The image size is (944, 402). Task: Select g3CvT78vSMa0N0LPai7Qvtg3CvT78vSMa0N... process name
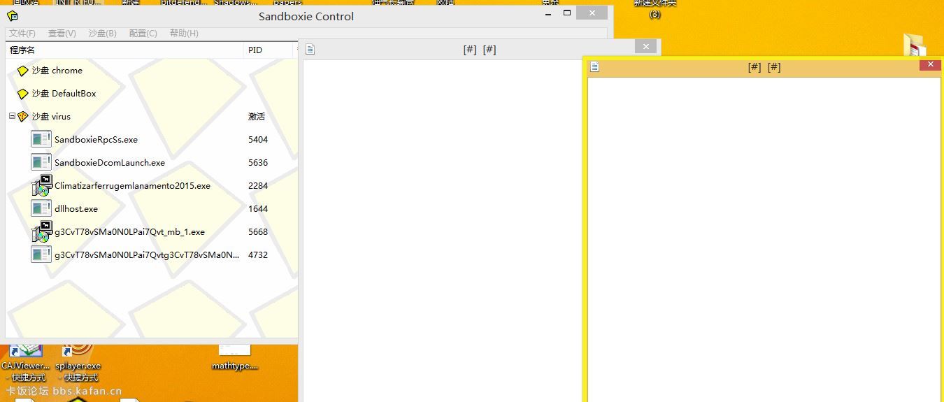tap(147, 255)
